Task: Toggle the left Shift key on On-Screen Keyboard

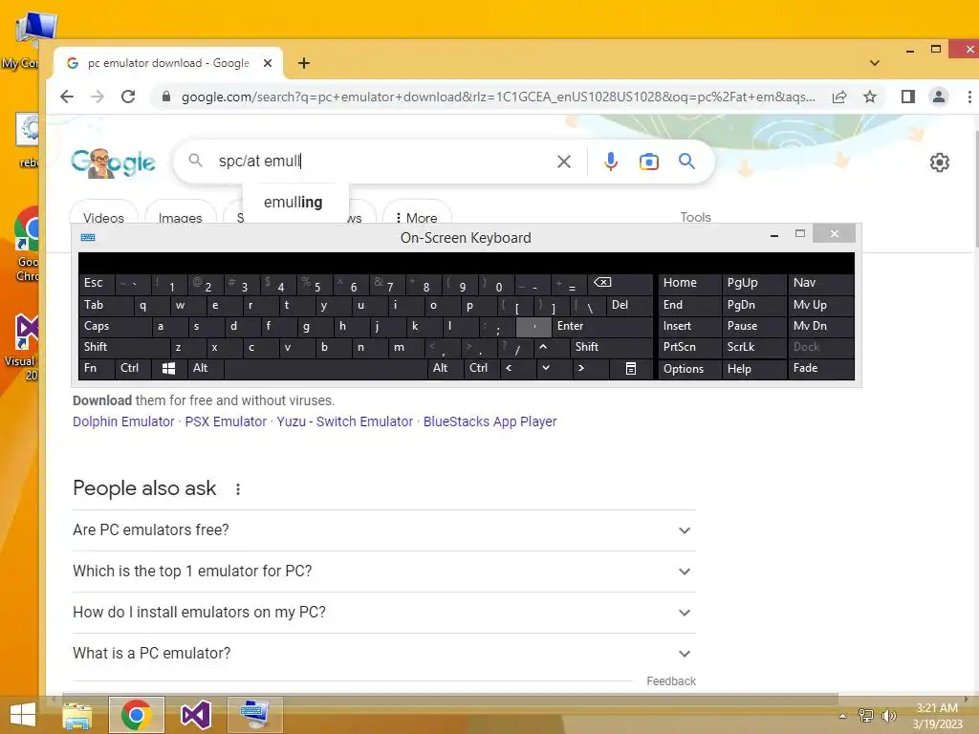Action: pos(124,347)
